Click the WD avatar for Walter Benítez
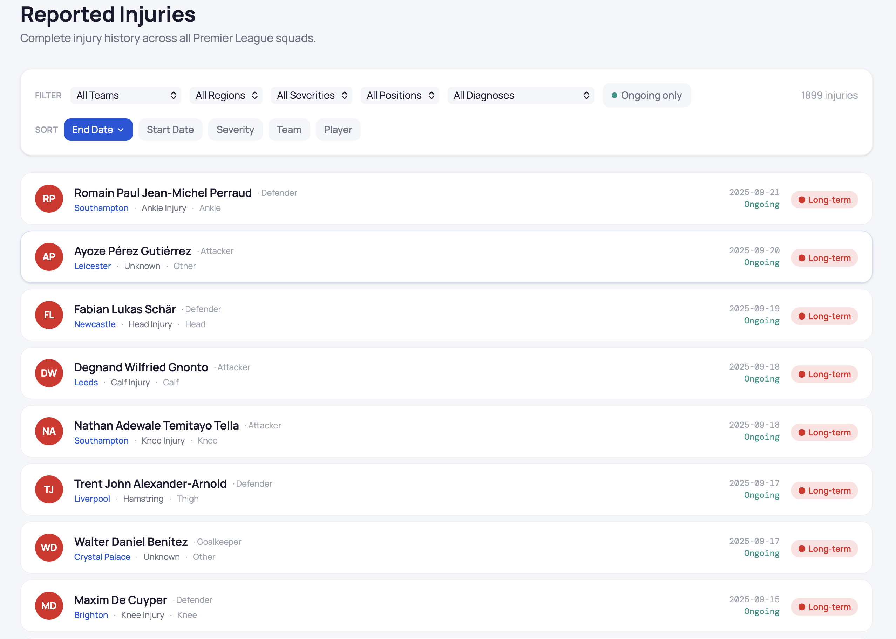This screenshot has height=639, width=896. [49, 548]
